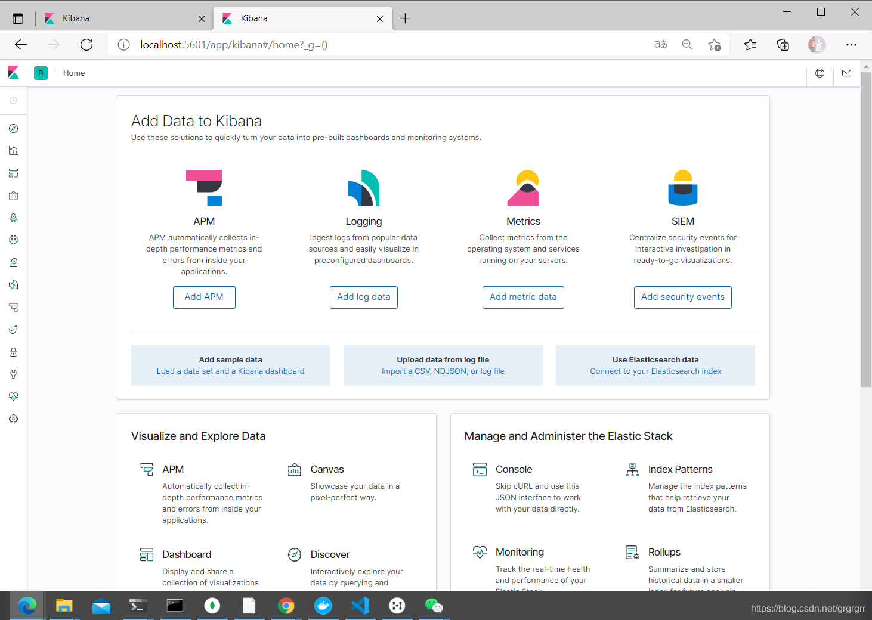Screen dimensions: 872x620
Task: Launch Maps from the sidebar
Action: tap(13, 218)
